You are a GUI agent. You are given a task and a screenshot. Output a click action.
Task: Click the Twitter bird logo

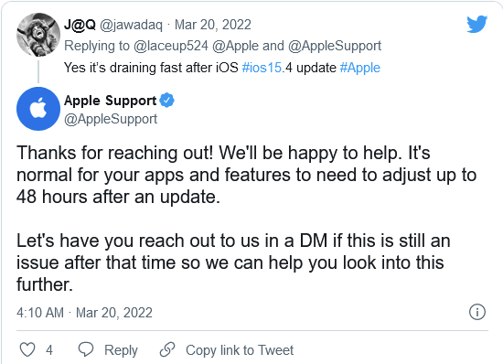(477, 24)
